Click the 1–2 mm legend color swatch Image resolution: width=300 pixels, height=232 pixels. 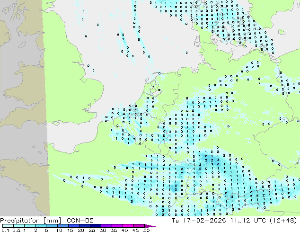pos(30,226)
